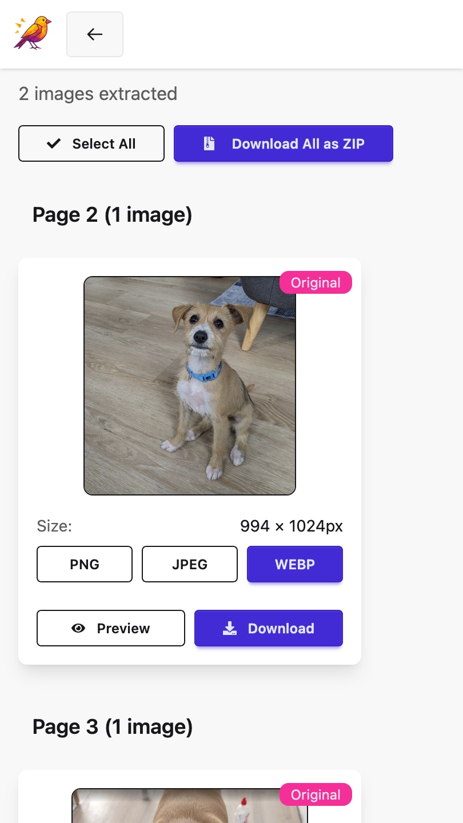Select JPEG output format

[190, 564]
